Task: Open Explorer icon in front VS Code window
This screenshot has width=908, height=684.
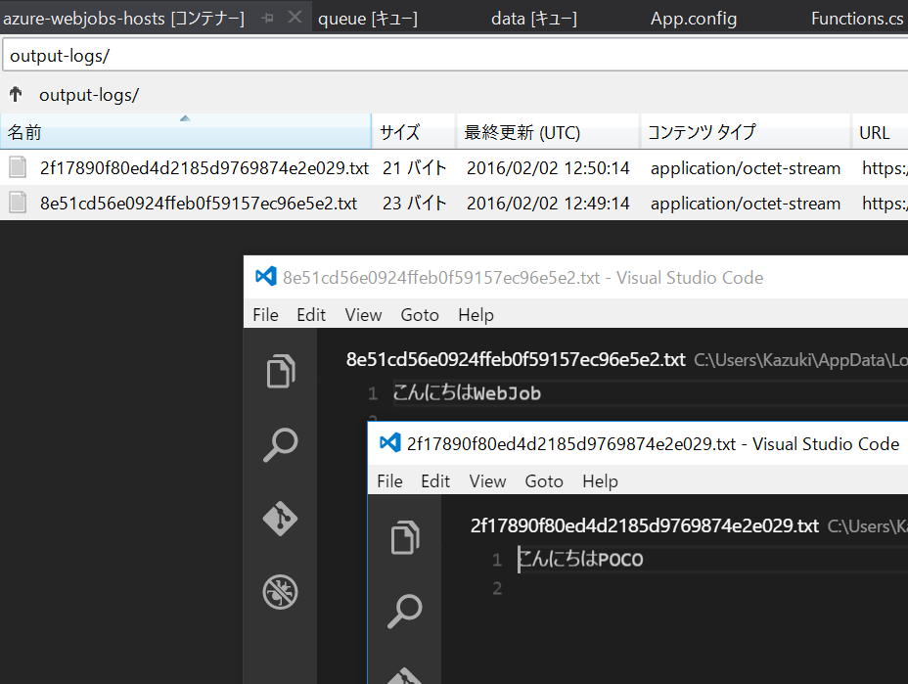Action: pyautogui.click(x=405, y=537)
